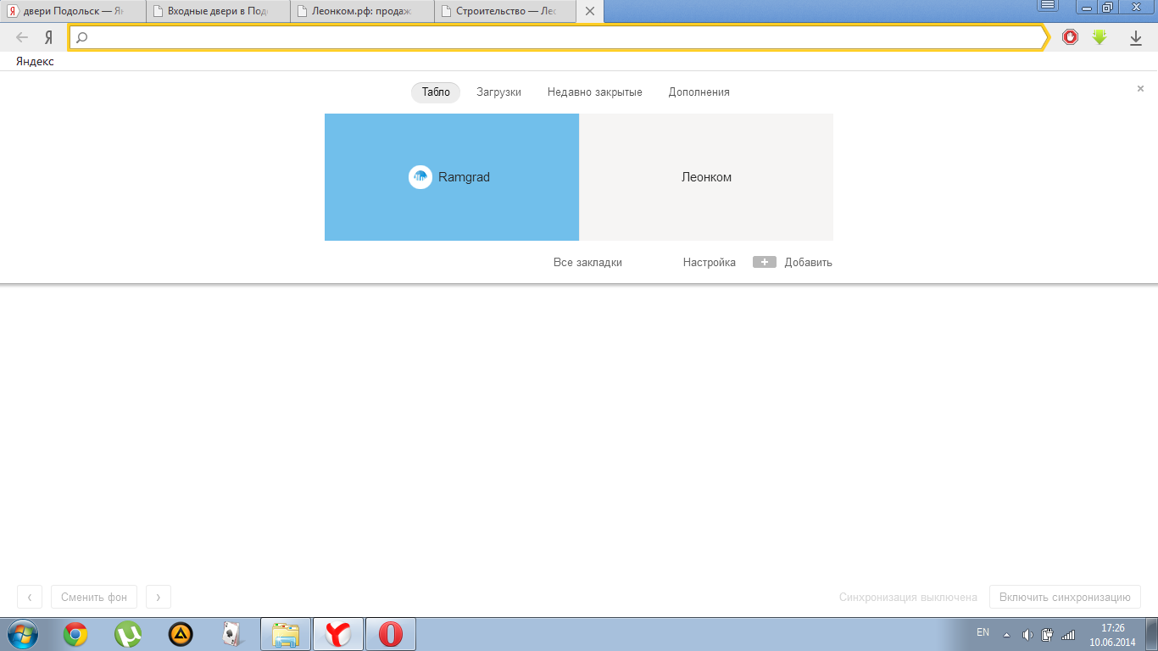Open the browser downloads arrow icon

pos(1136,38)
